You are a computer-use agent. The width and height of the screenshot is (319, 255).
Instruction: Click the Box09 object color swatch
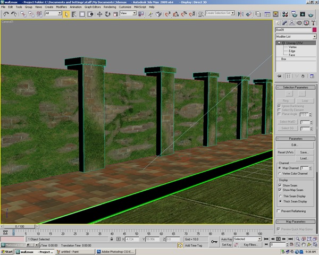tap(313, 30)
